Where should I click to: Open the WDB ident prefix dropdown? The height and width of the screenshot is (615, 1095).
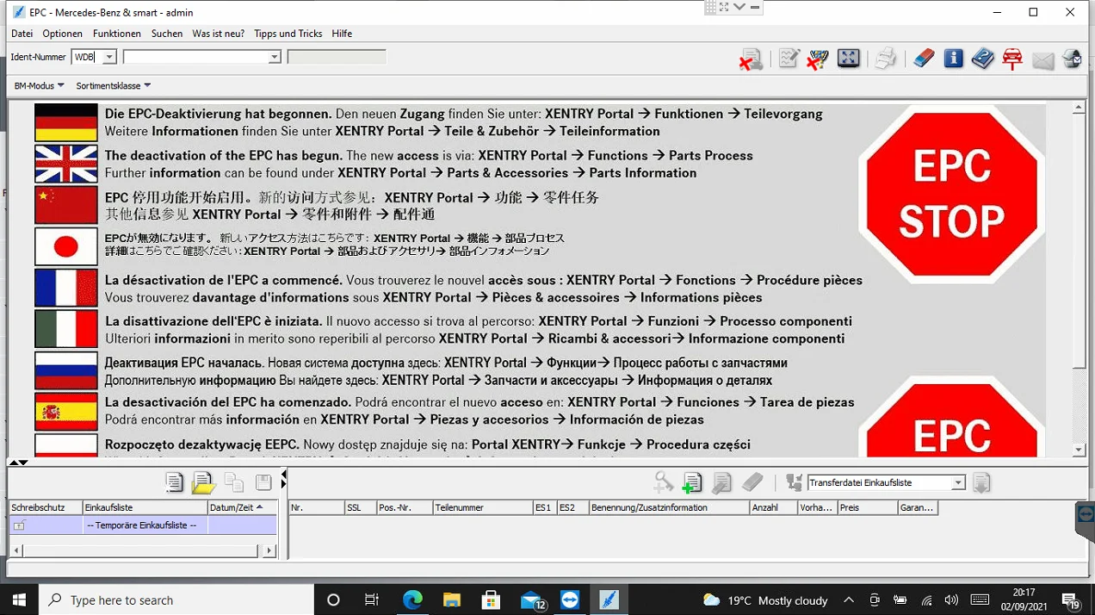pyautogui.click(x=108, y=57)
